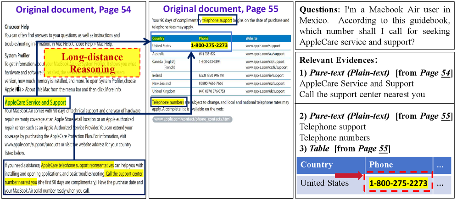
Task: Select the 'Australia' country cell
Action: click(x=158, y=54)
